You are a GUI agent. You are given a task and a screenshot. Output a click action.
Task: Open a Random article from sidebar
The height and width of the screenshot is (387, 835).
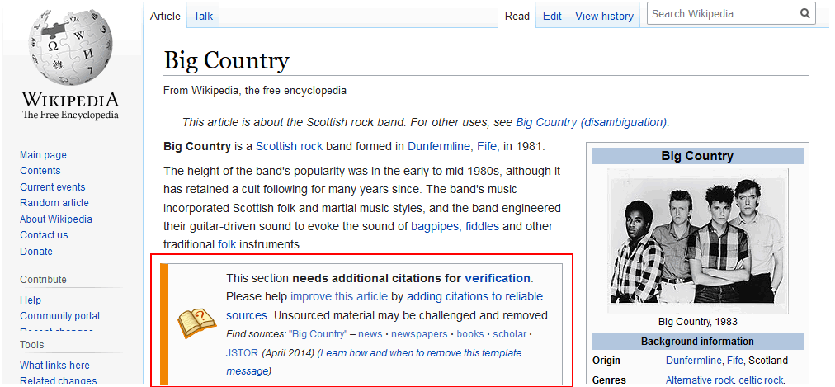click(54, 203)
